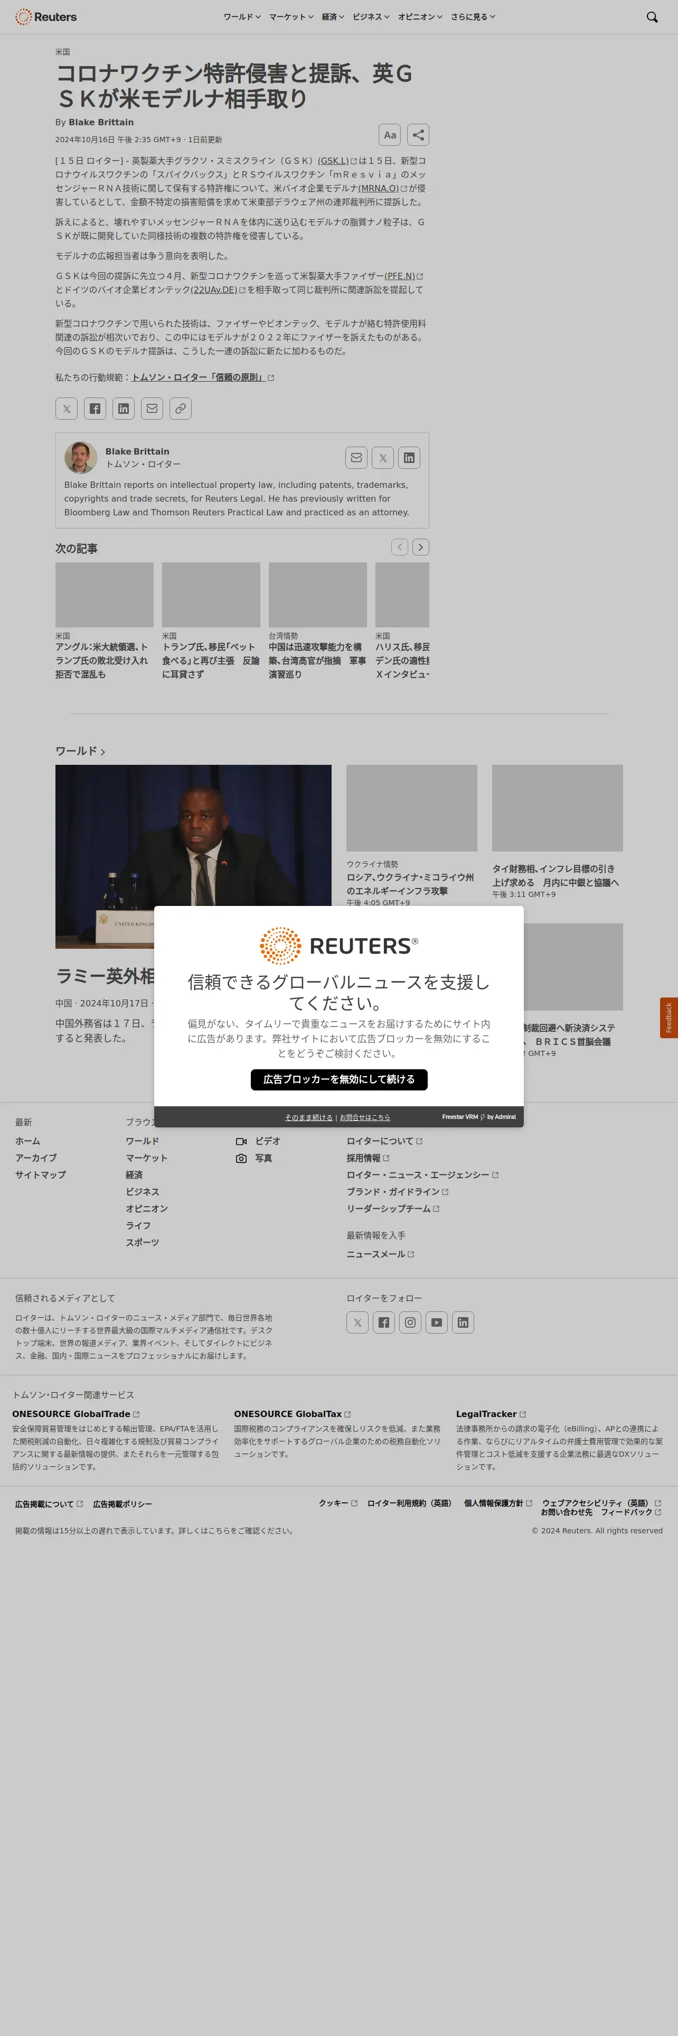Open the ニュースメール newsletter link
The image size is (678, 2036).
pyautogui.click(x=380, y=1254)
